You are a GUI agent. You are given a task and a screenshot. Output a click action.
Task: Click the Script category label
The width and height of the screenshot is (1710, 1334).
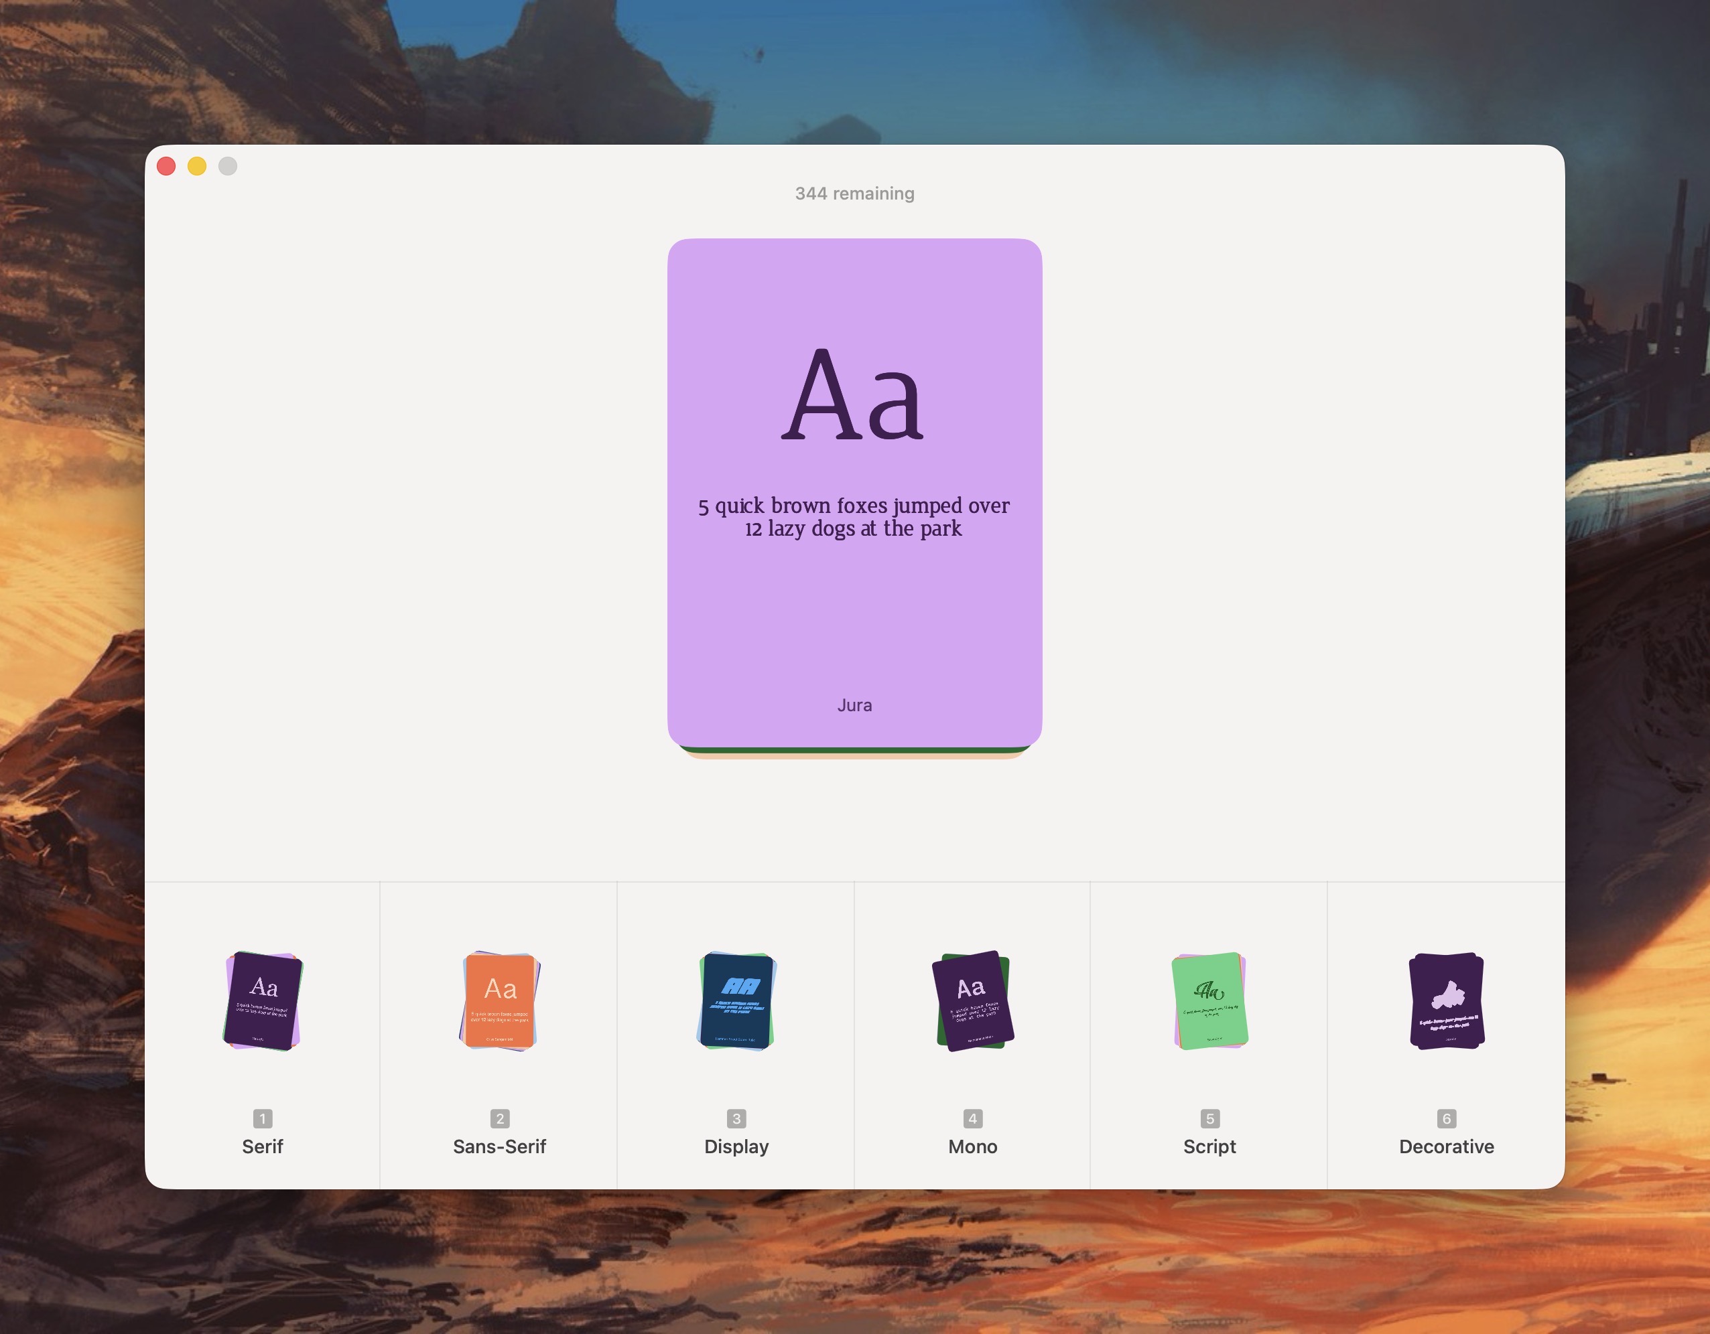(1209, 1147)
